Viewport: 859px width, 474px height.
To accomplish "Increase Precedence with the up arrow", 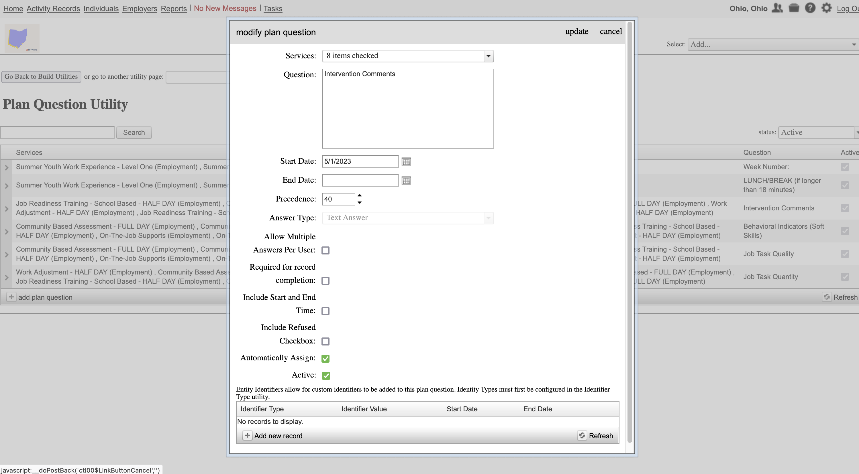I will (360, 195).
